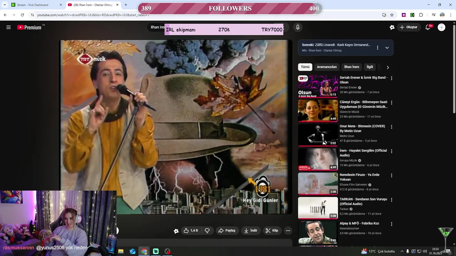The height and width of the screenshot is (256, 456).
Task: Open Chrome media controls icon
Action: click(434, 15)
